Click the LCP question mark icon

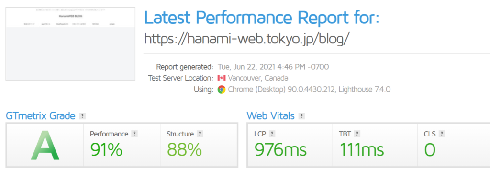click(272, 134)
